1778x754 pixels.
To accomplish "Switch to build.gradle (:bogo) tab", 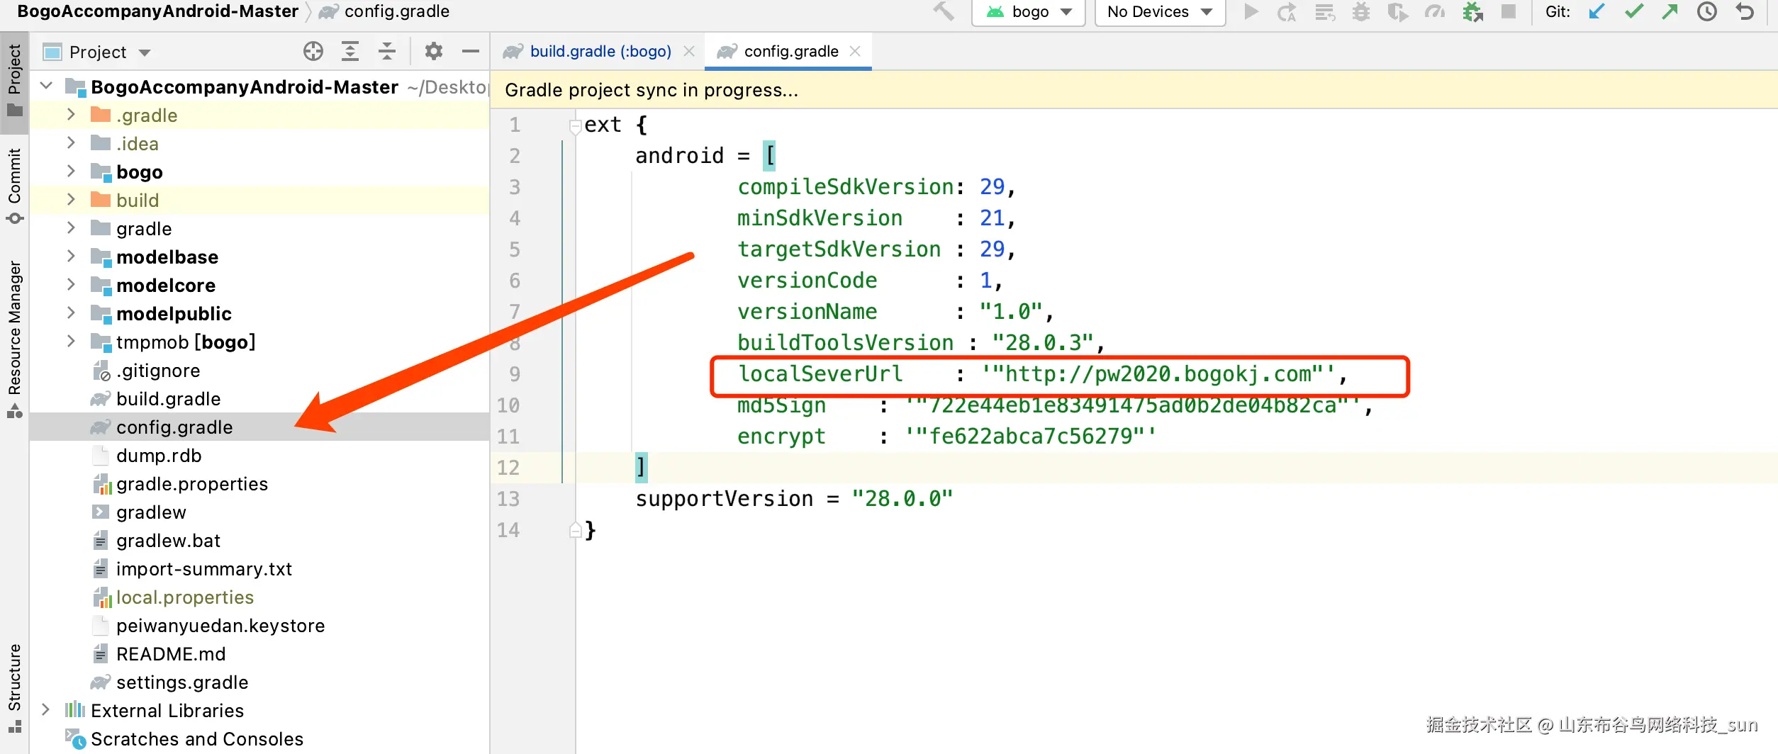I will click(600, 51).
